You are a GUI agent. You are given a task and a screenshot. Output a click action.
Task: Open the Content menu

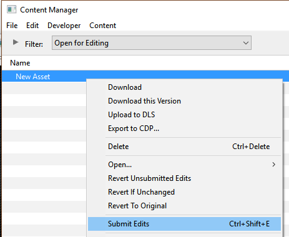coord(102,26)
